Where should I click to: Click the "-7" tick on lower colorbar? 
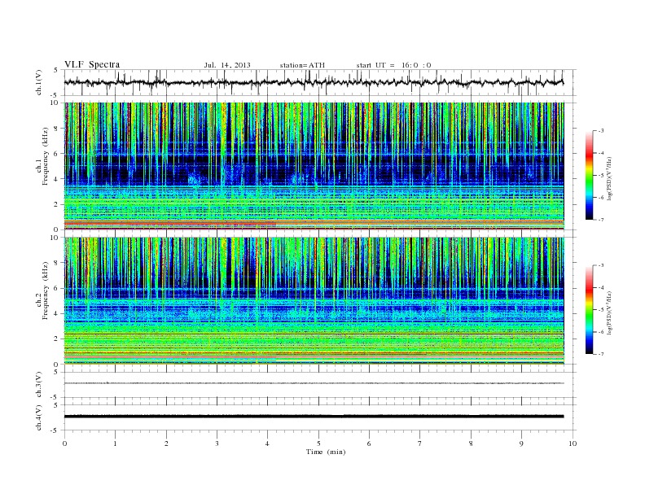click(600, 354)
